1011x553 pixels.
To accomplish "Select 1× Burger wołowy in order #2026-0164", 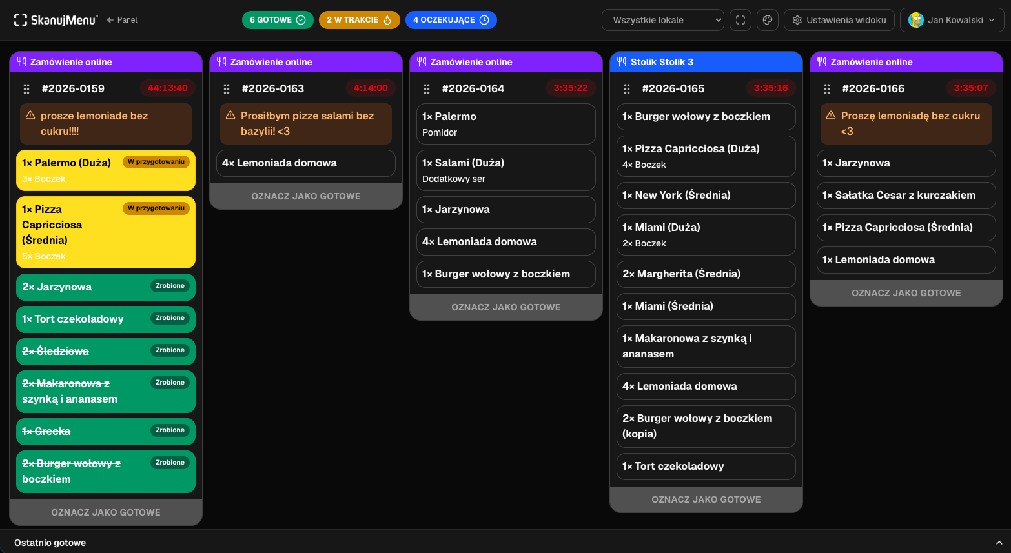I will pos(506,274).
